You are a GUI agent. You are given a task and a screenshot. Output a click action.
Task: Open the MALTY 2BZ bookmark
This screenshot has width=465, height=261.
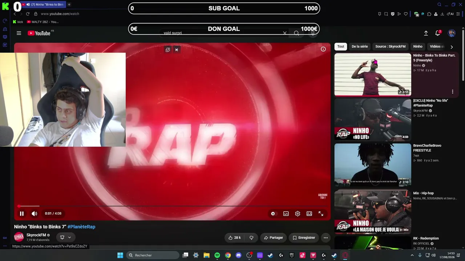(x=43, y=22)
